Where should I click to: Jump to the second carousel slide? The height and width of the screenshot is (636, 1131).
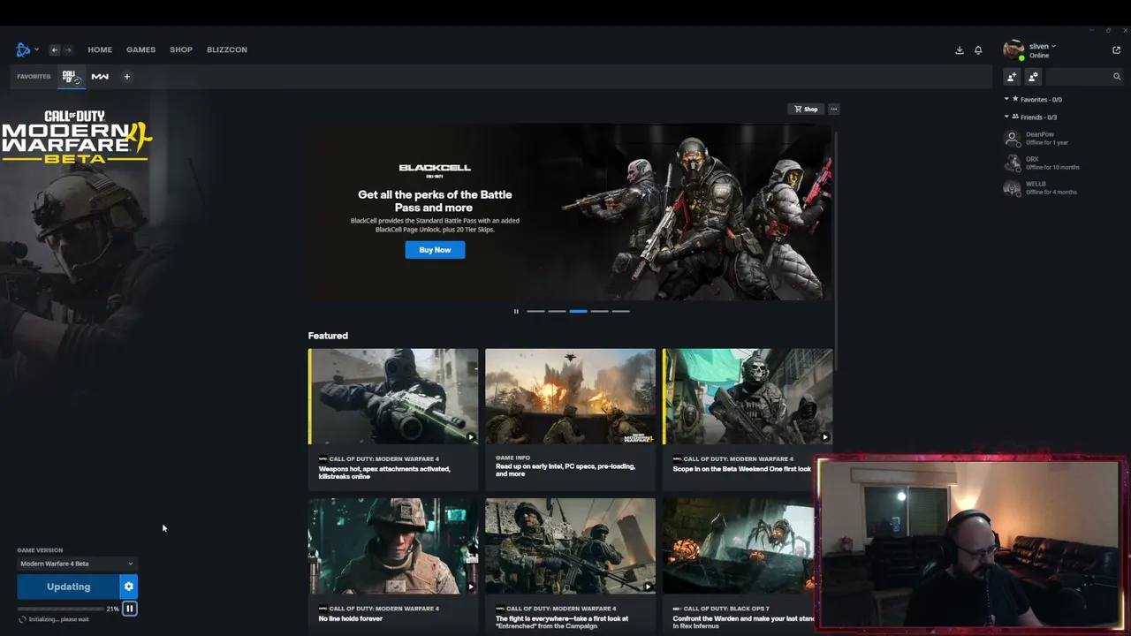point(557,311)
